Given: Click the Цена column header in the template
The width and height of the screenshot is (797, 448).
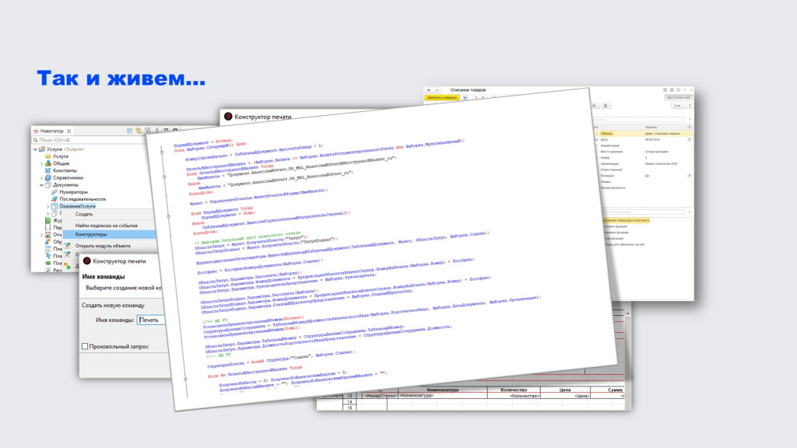Looking at the screenshot, I should [x=565, y=390].
